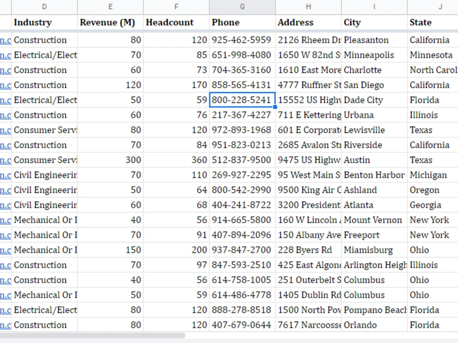The image size is (458, 343).
Task: Click the Headcount header cell
Action: [176, 22]
